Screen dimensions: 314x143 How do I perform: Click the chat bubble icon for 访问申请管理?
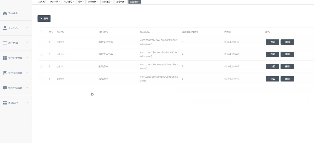click(x=5, y=88)
